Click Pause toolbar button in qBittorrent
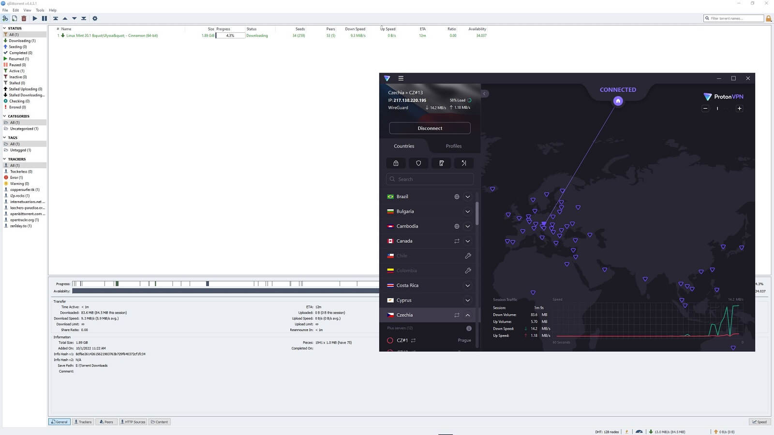 point(45,18)
